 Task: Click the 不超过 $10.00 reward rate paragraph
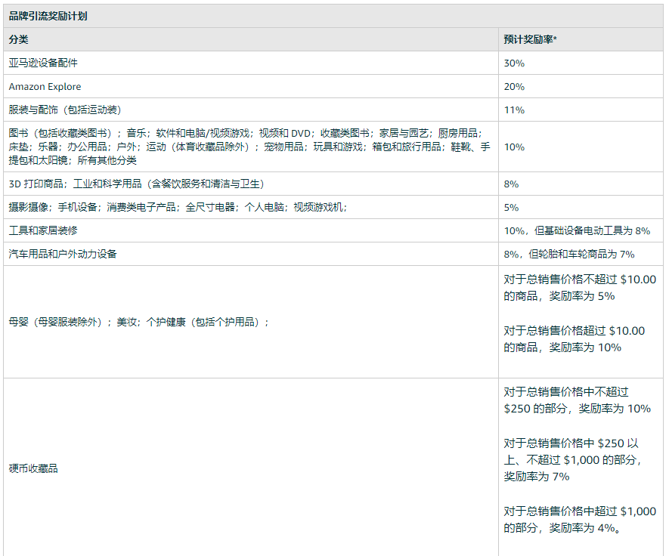click(x=579, y=288)
